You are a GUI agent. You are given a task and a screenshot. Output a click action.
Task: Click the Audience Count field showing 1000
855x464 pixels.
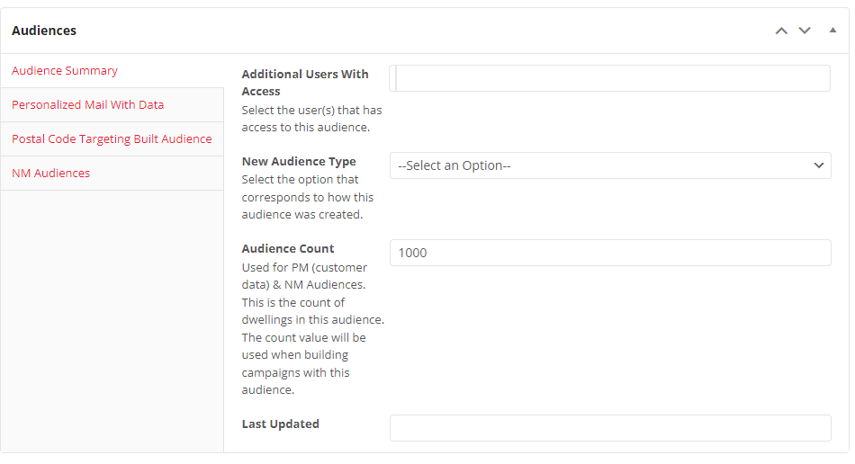pos(610,253)
